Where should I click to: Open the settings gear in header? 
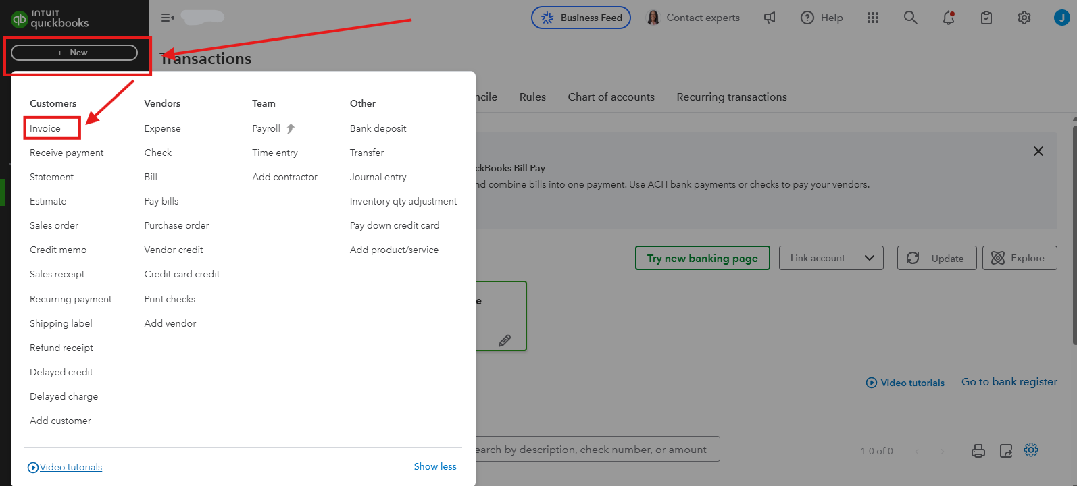point(1024,18)
